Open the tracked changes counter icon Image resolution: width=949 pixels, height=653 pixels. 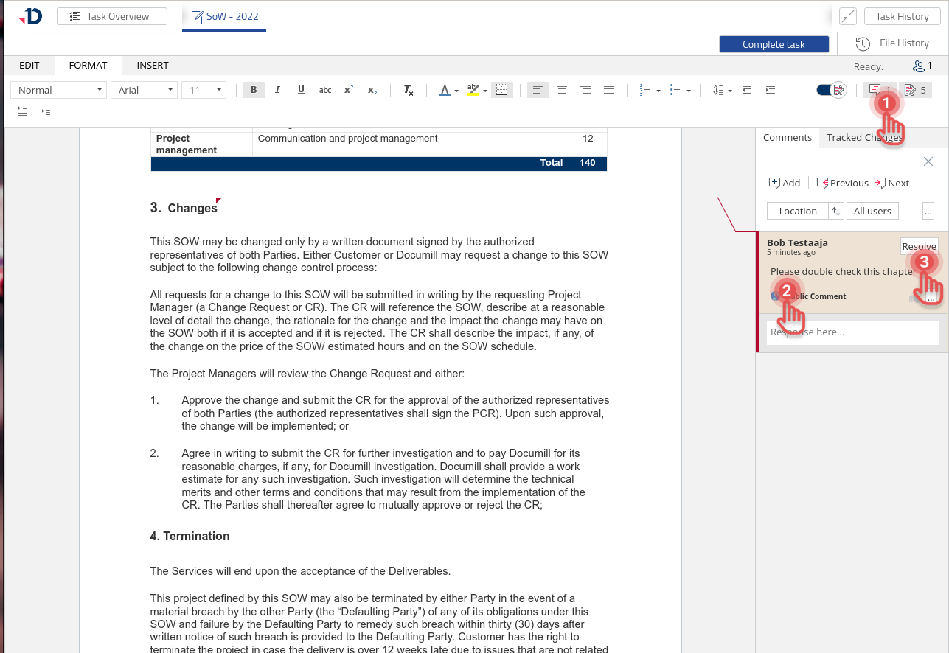(915, 90)
